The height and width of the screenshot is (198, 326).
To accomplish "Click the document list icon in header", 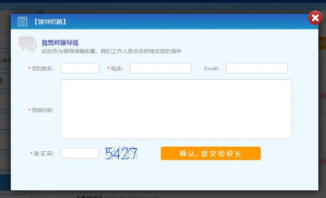I will point(22,21).
